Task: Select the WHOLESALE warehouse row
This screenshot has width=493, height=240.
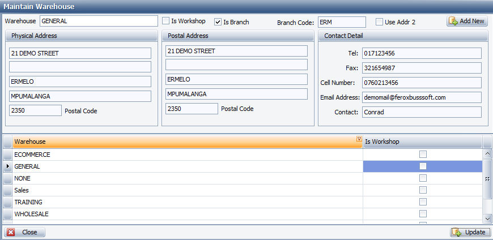Action: [x=188, y=214]
